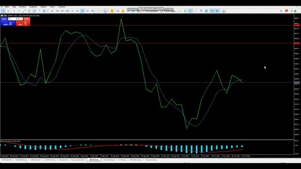Click the lot volume input field
301x169 pixels.
click(x=16, y=19)
